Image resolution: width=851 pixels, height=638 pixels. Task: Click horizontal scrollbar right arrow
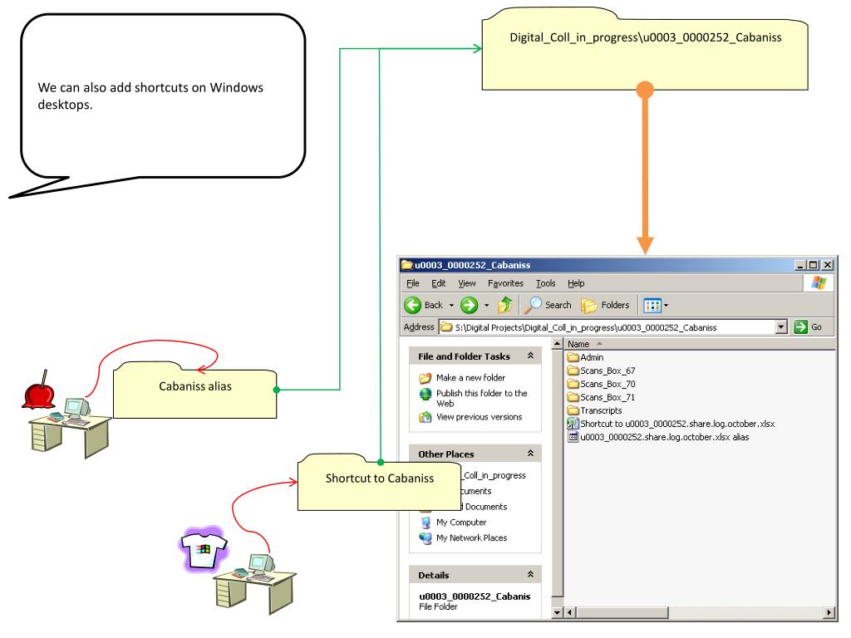(829, 612)
